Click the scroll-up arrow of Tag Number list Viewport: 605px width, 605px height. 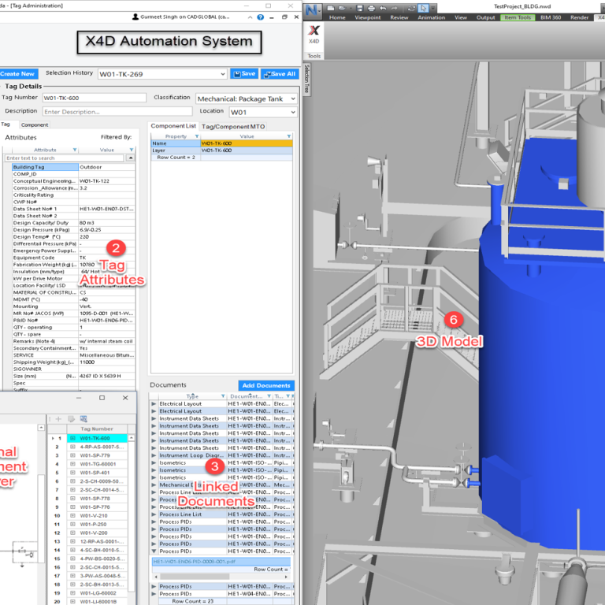(x=132, y=438)
